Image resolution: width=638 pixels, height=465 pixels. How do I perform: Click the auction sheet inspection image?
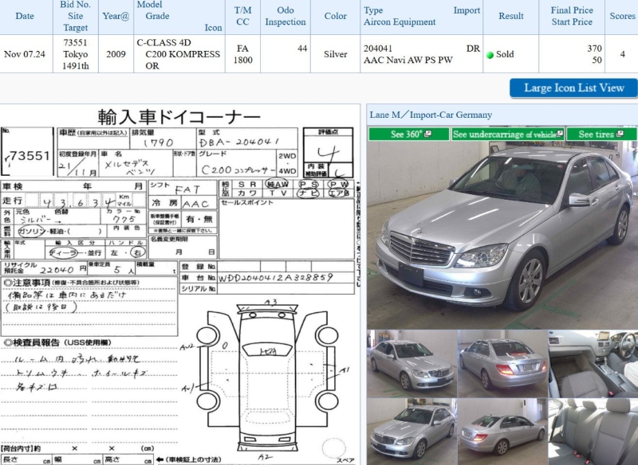pos(179,285)
